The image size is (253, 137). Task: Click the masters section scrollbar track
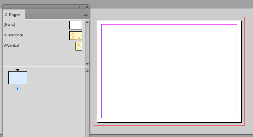(x=87, y=43)
